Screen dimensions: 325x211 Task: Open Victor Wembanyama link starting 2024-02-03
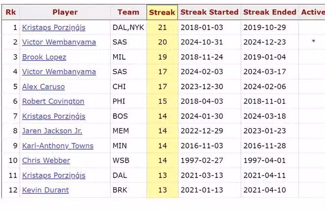click(x=59, y=72)
